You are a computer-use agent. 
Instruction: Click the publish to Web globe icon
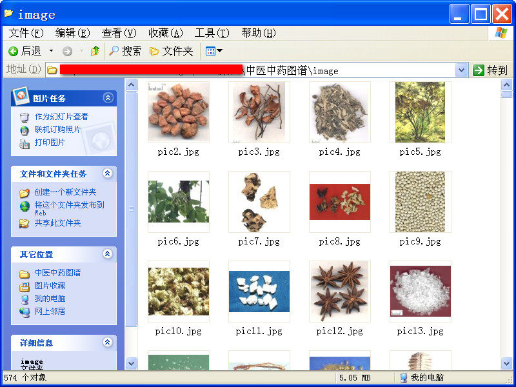pos(25,206)
